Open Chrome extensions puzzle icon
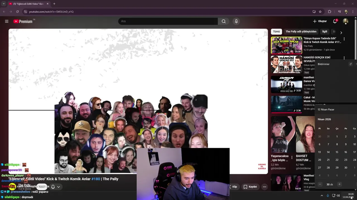The height and width of the screenshot is (200, 357). [x=329, y=12]
